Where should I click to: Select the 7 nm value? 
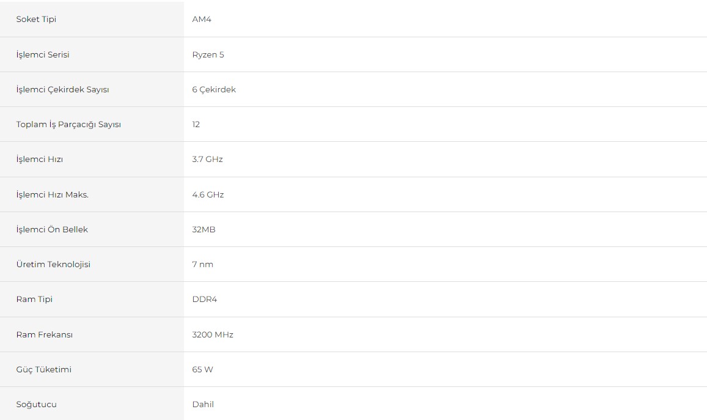click(x=202, y=264)
